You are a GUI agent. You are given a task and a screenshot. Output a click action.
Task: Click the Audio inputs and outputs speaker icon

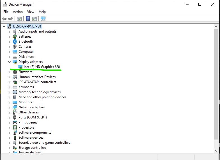point(15,31)
